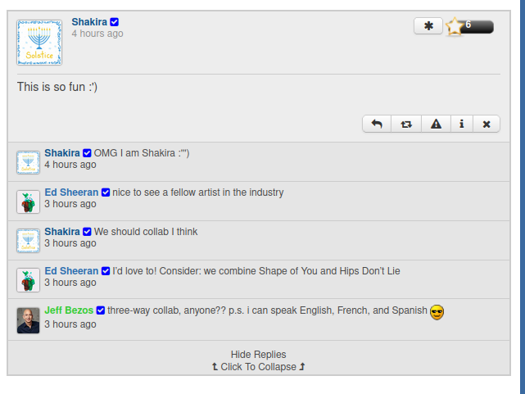Click verified badge in the OMG I am Shakira reply
The height and width of the screenshot is (394, 525).
click(87, 153)
